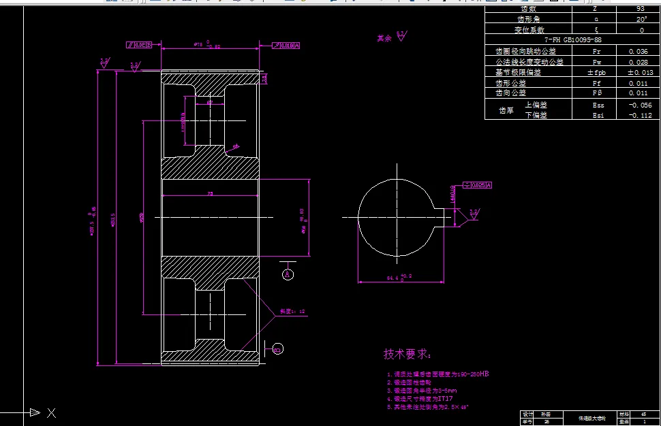This screenshot has height=426, width=661.
Task: Click the datum B circle marker
Action: (x=278, y=349)
